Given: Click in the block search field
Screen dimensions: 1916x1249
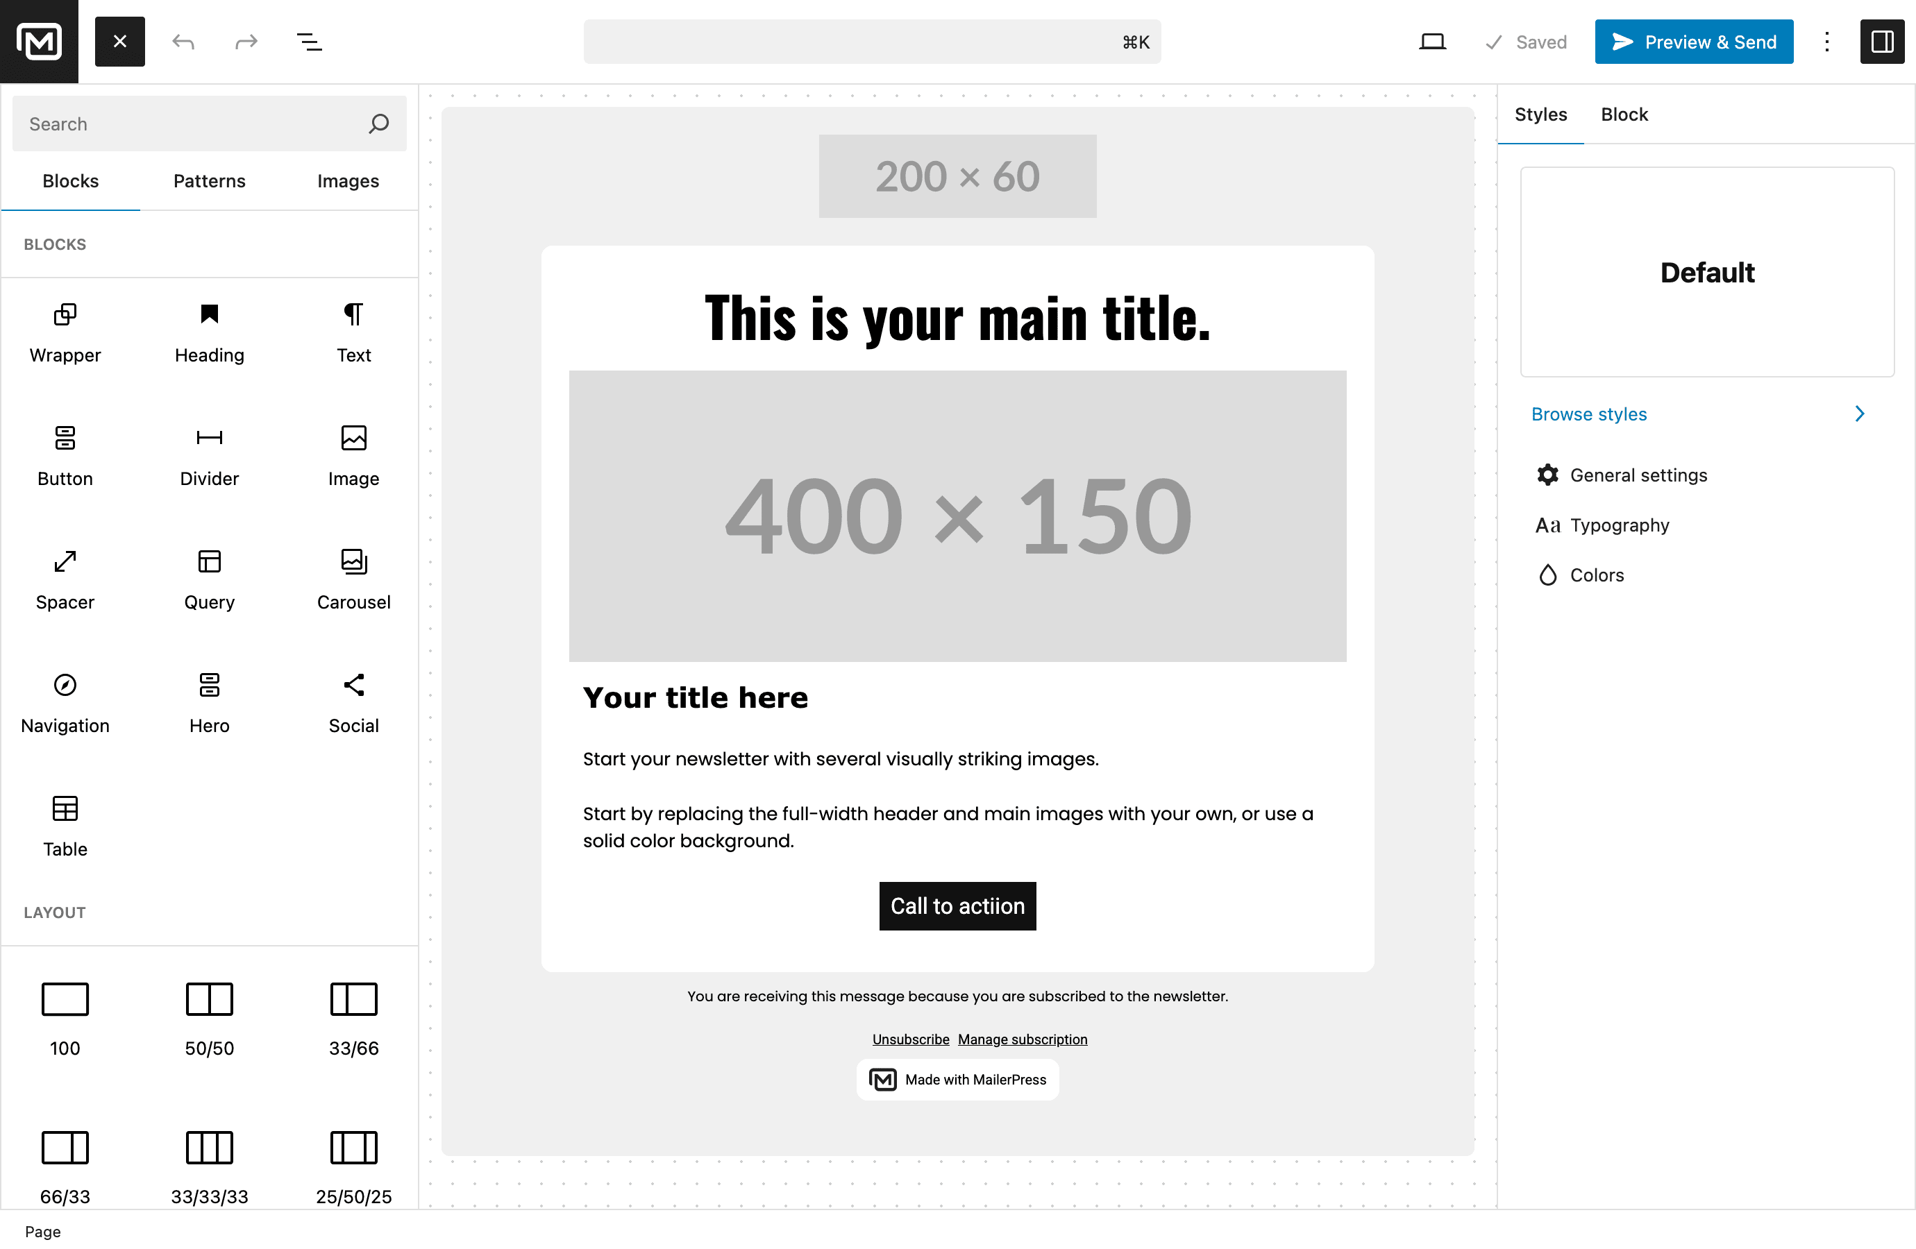Looking at the screenshot, I should click(x=193, y=123).
